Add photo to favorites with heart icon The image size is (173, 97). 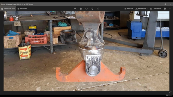86,9
